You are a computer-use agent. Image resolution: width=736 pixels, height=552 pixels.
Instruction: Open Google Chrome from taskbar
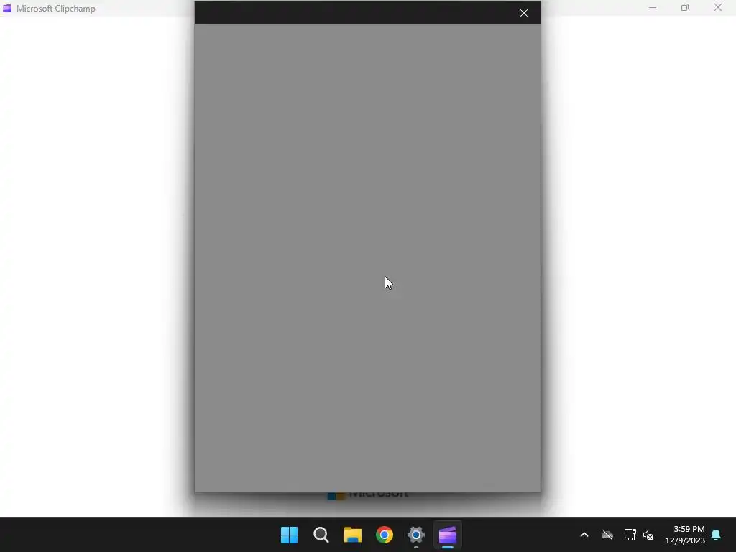pos(385,535)
